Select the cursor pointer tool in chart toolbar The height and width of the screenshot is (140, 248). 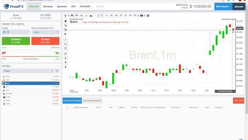tap(65, 16)
